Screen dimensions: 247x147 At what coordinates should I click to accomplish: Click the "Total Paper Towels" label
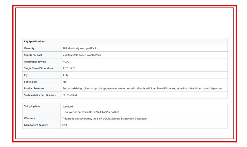[x=35, y=62]
